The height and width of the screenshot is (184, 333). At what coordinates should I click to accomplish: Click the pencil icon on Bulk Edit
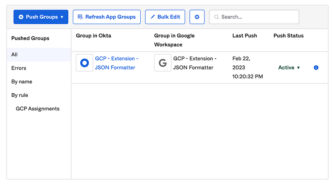[152, 17]
